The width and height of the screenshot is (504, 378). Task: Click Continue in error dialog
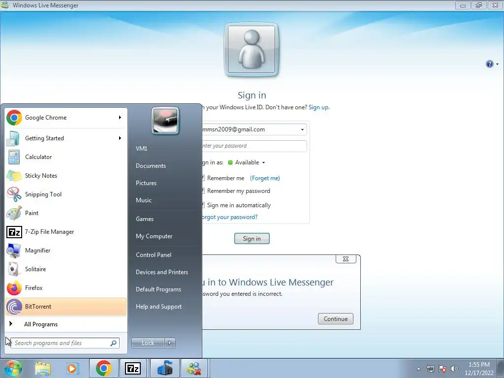tap(336, 319)
